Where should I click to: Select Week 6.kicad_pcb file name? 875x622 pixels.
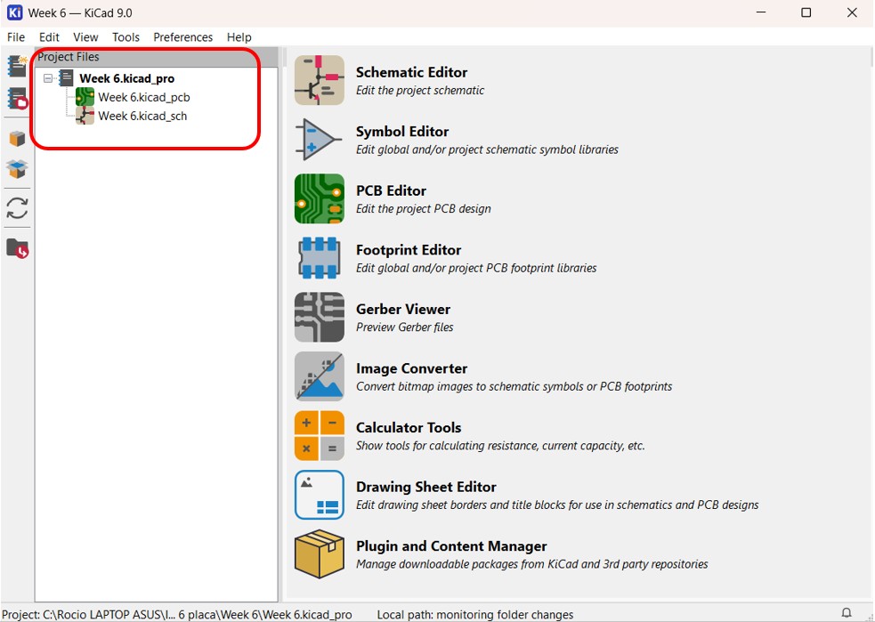pos(144,97)
